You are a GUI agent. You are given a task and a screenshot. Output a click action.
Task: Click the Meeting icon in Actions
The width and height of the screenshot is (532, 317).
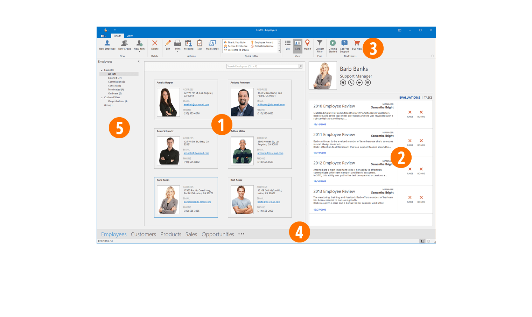(189, 43)
